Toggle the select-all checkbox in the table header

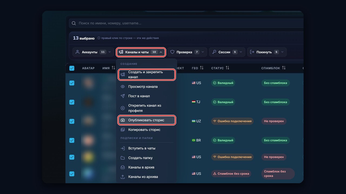tap(72, 68)
